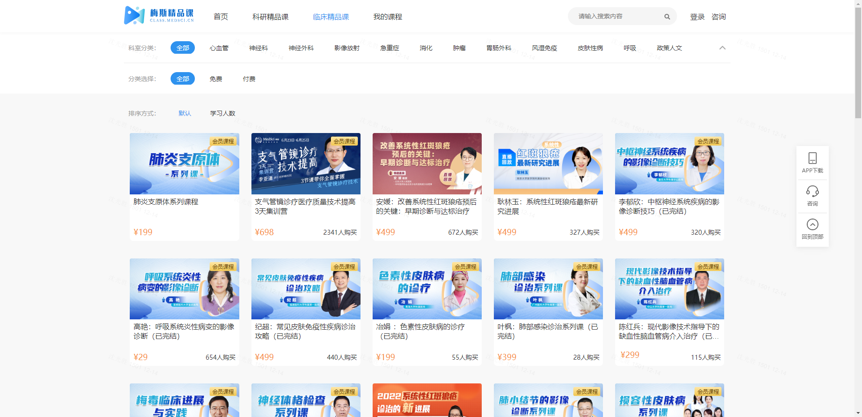Filter by the 风湿免疫 department
Image resolution: width=862 pixels, height=417 pixels.
pos(545,48)
